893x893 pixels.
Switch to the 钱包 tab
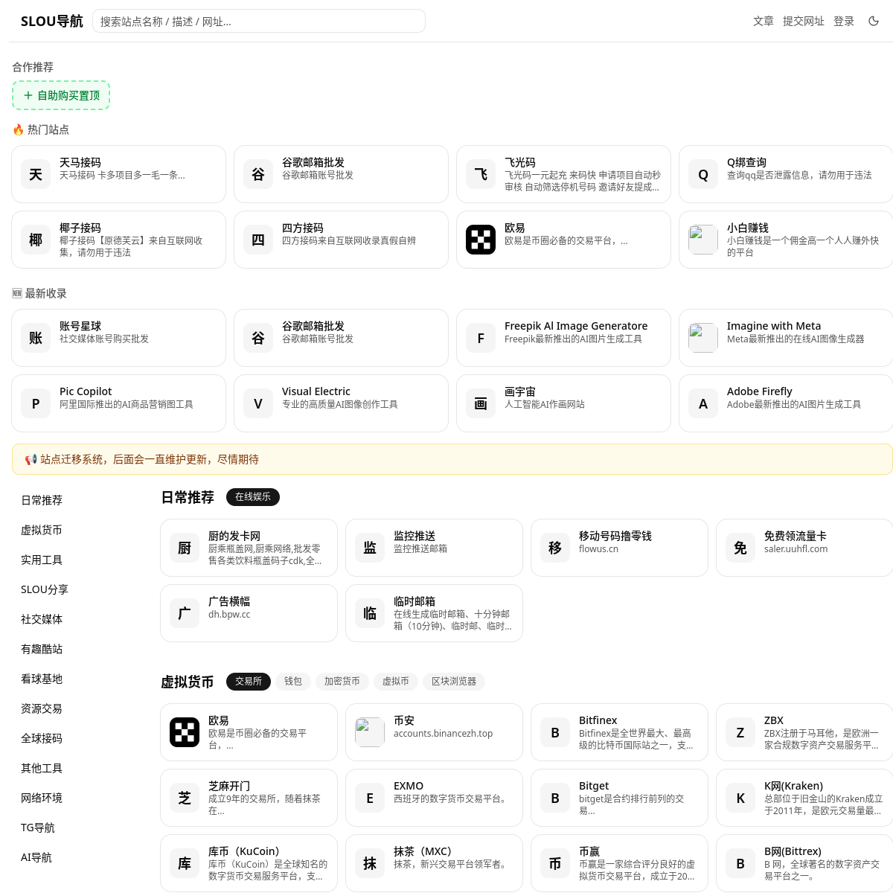293,681
